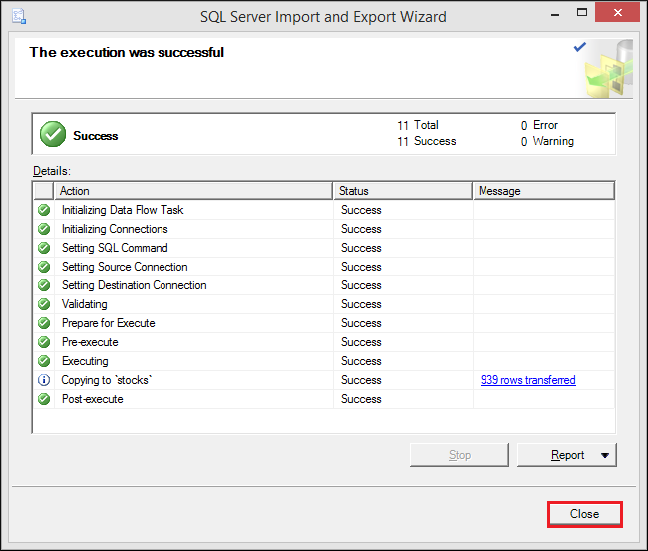This screenshot has height=551, width=648.
Task: Select 'Setting Destination Connection' row text
Action: (x=135, y=285)
